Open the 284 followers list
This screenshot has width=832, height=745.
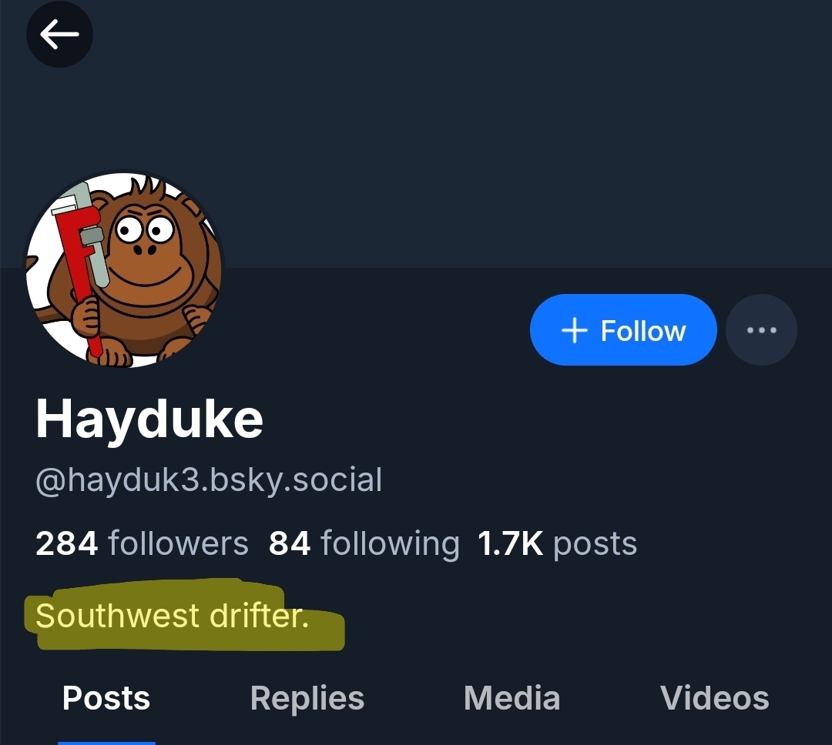[x=142, y=543]
